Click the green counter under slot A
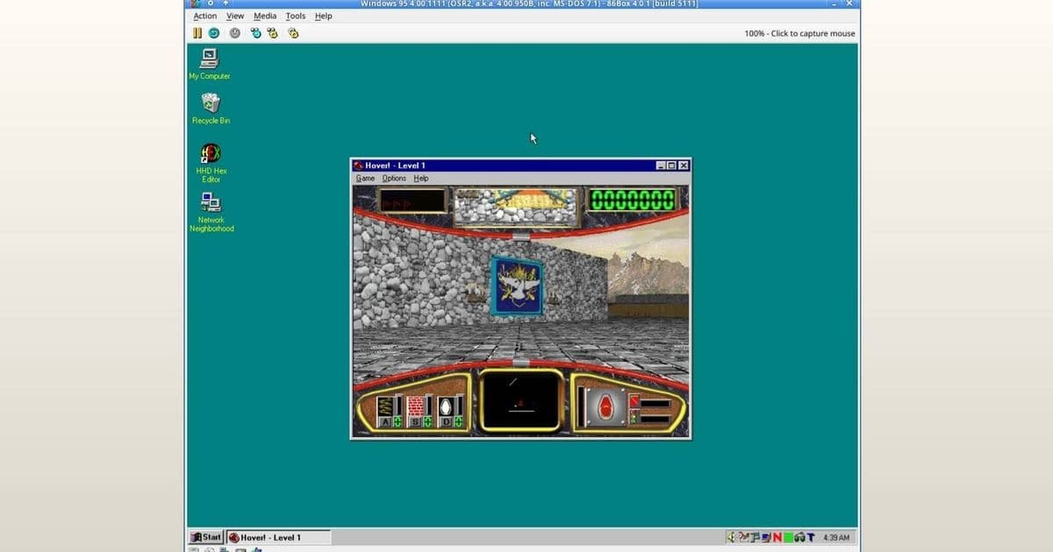 click(398, 422)
